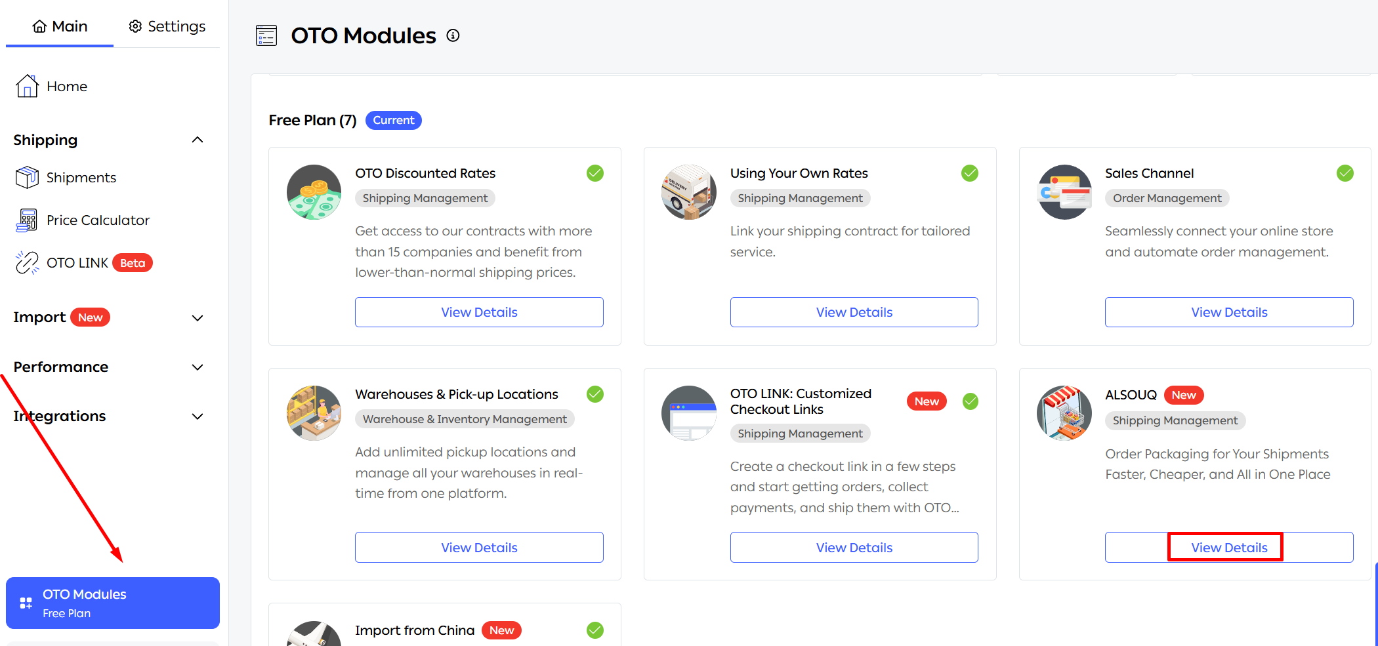Click the green check on OTO Discounted Rates

[595, 173]
